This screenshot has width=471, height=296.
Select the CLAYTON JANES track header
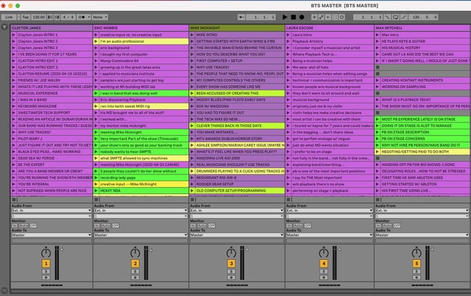point(51,28)
